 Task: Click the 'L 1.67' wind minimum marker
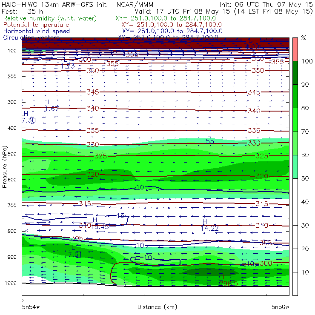pyautogui.click(x=52, y=106)
